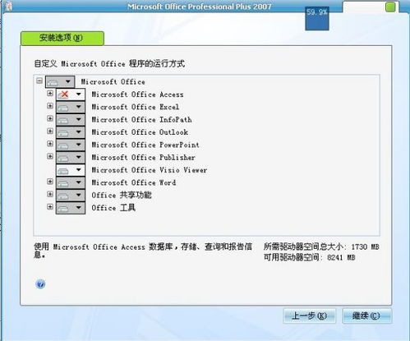Viewport: 410px width, 341px height.
Task: Expand the Microsoft Office Access node
Action: click(50, 94)
